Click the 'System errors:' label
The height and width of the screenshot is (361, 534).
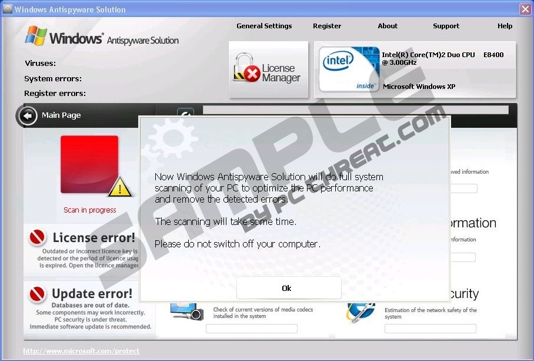pos(53,79)
